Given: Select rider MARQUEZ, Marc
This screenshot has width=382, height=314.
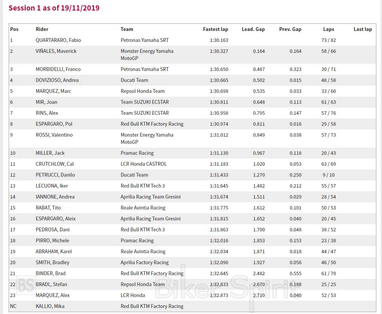Looking at the screenshot, I should (53, 91).
